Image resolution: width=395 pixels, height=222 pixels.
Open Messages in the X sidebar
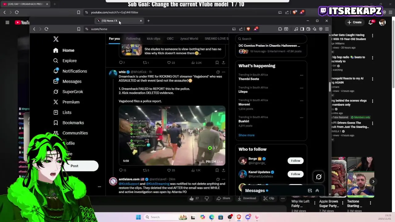coord(67,81)
